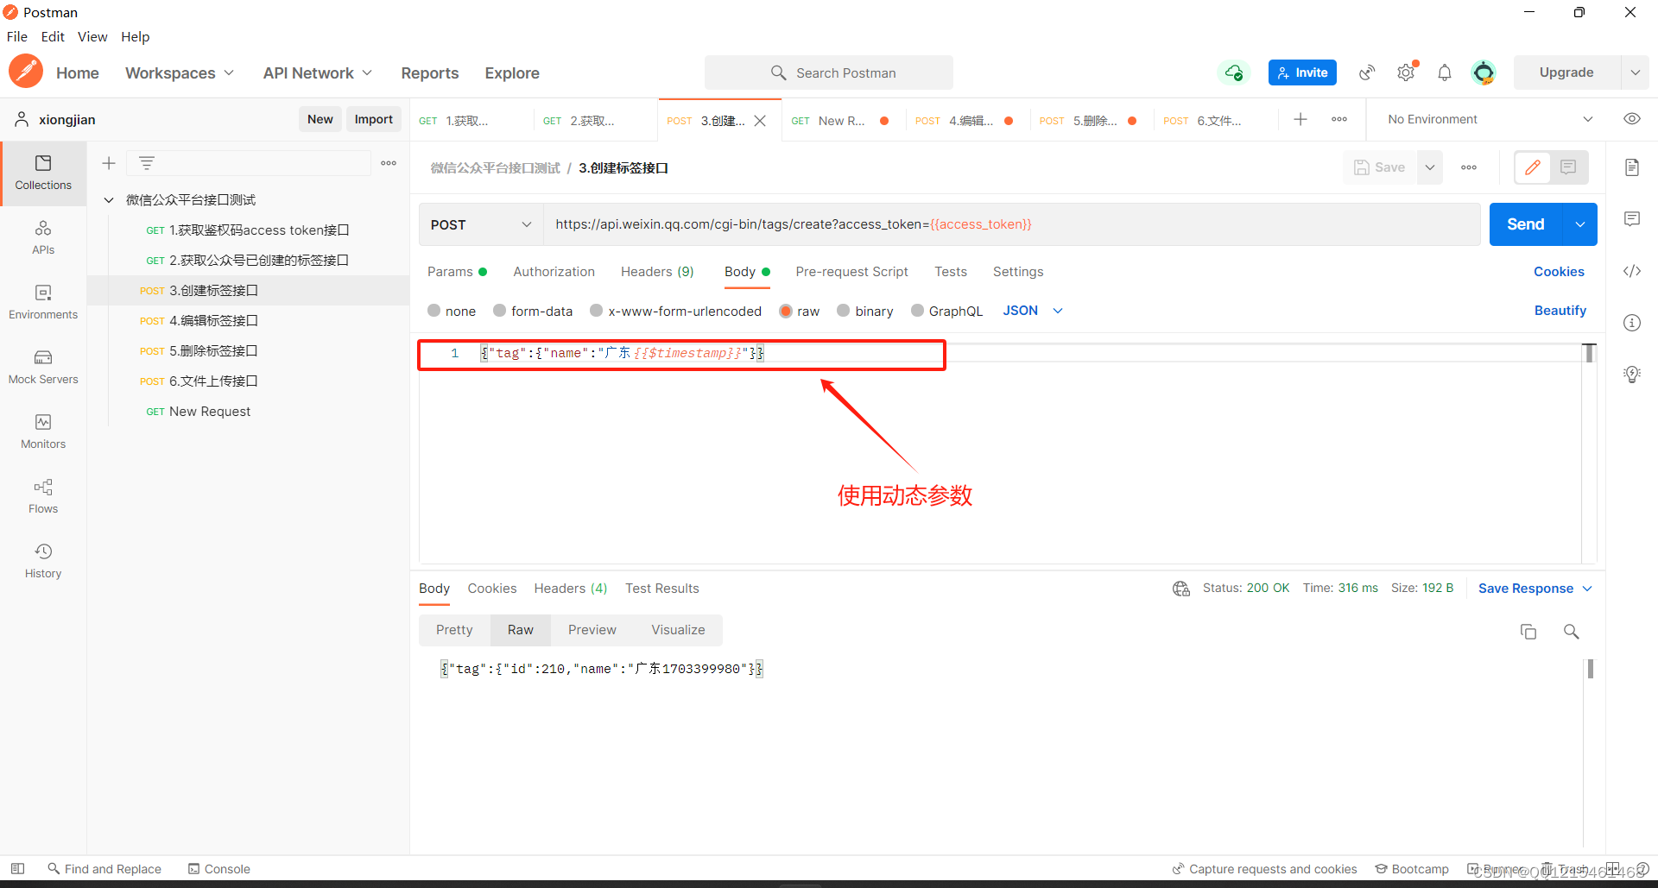This screenshot has width=1658, height=888.
Task: Click the Beautify link
Action: (1560, 311)
